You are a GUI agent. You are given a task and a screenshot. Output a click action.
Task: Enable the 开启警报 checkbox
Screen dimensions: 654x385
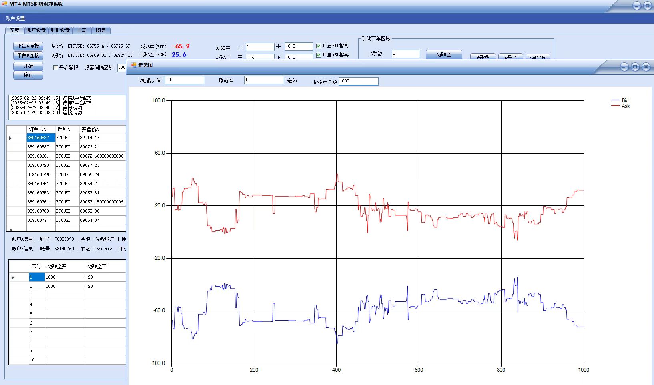pyautogui.click(x=56, y=68)
